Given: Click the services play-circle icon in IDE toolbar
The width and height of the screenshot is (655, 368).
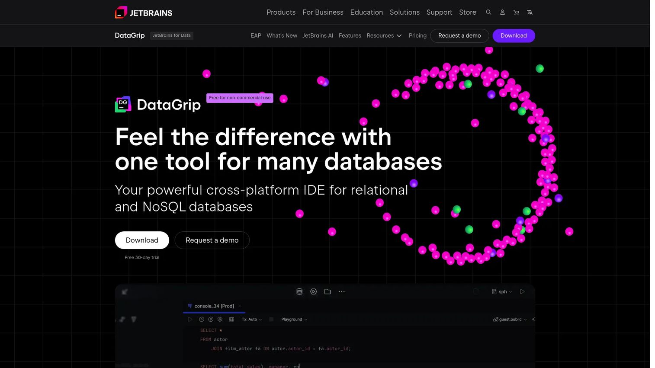Looking at the screenshot, I should click(314, 291).
